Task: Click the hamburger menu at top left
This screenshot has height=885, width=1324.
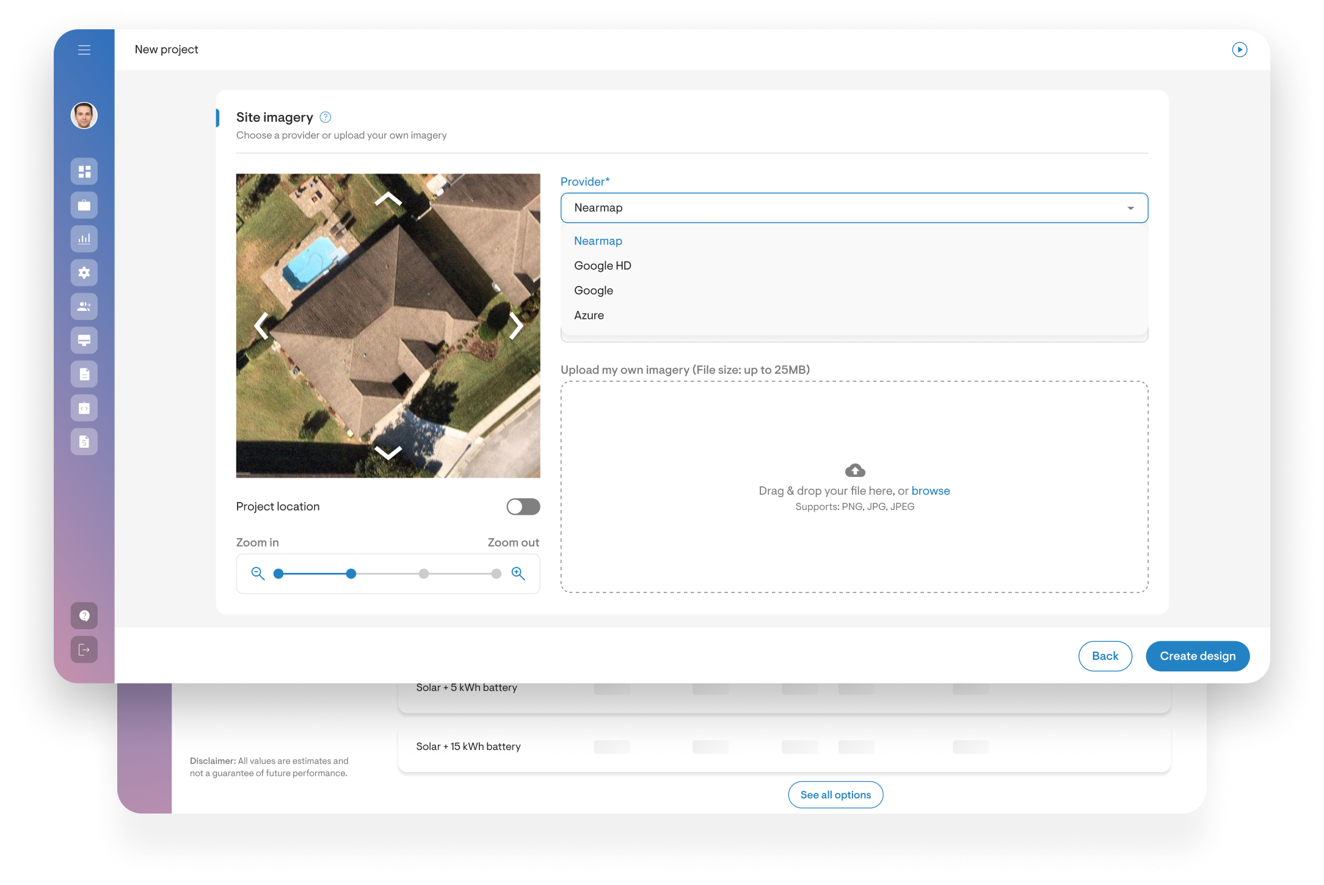Action: click(84, 49)
